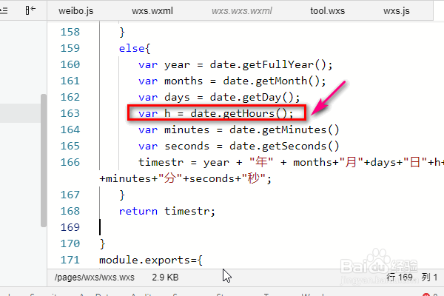Click the 行 169 line indicator

point(400,277)
